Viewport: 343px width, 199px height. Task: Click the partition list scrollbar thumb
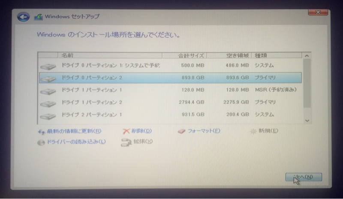[307, 83]
